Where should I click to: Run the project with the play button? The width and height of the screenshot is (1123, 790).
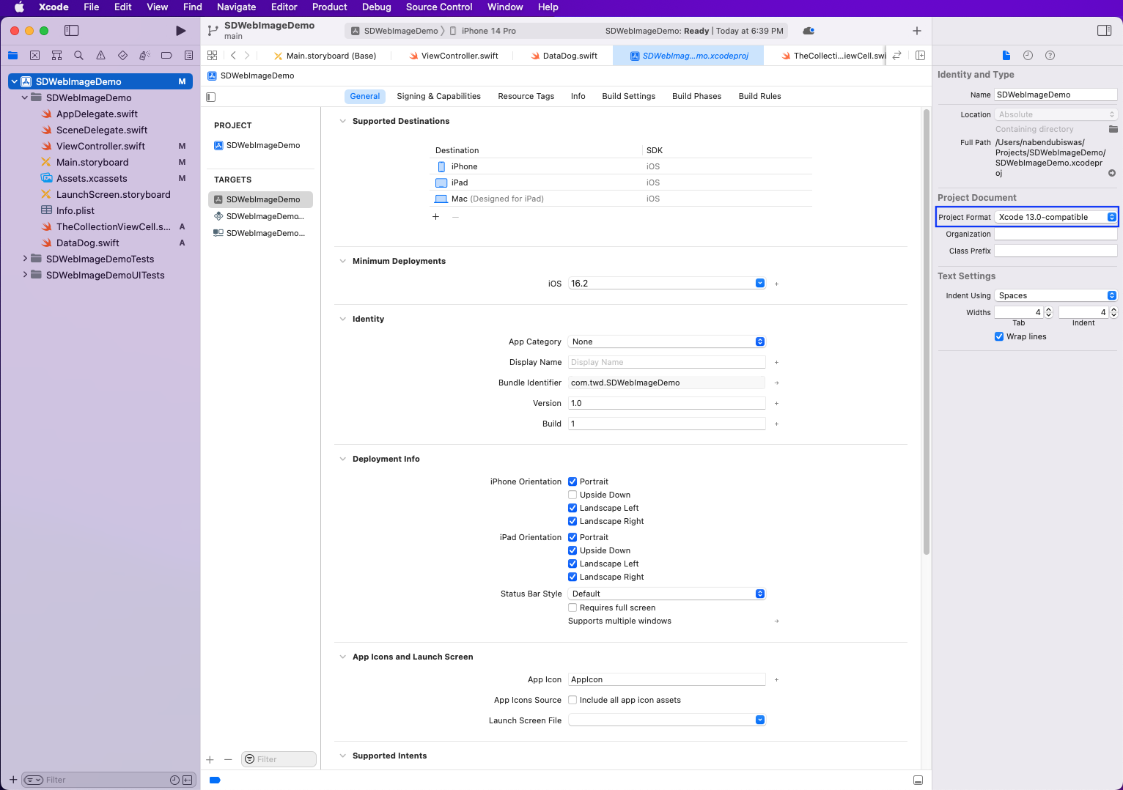(180, 31)
